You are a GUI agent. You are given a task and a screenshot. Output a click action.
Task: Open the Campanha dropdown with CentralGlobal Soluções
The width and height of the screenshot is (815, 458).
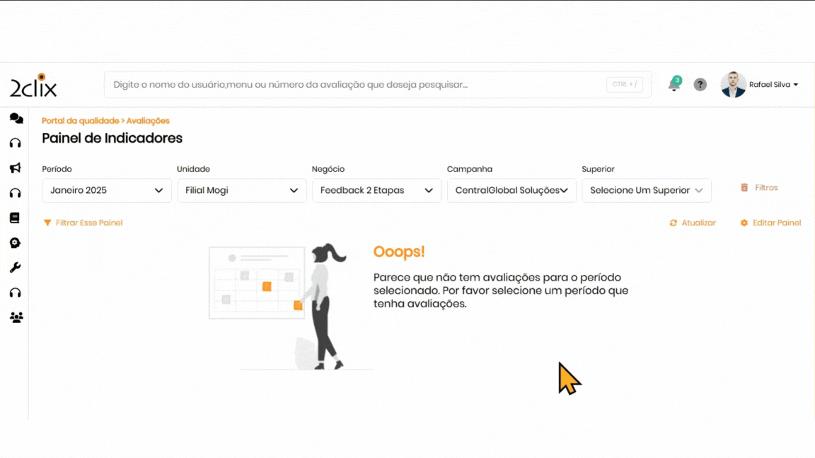[x=511, y=190]
